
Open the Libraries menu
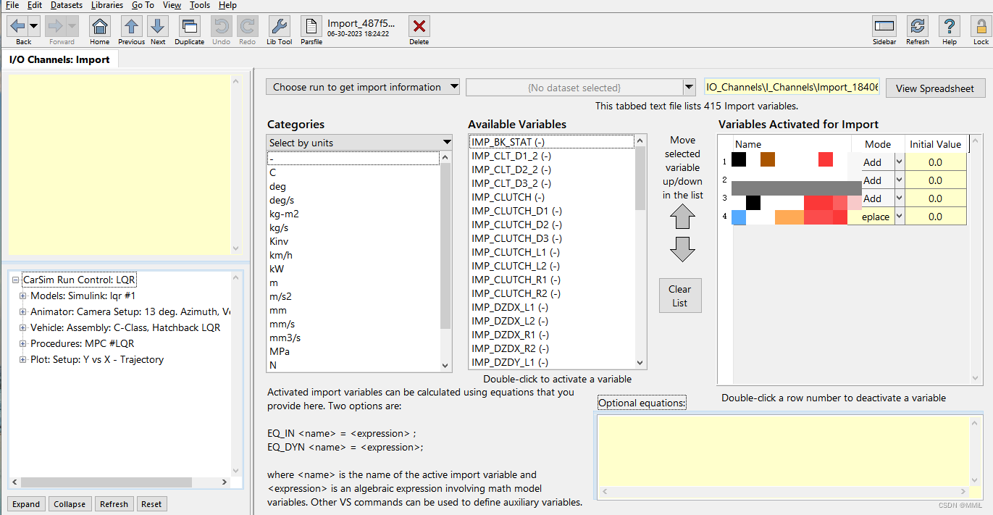106,5
